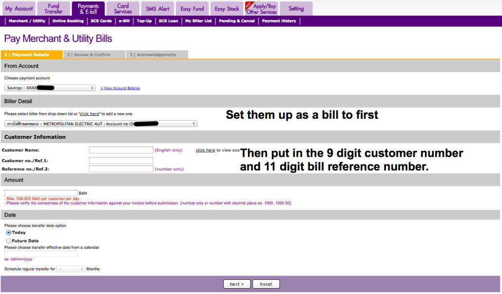Open the SMS Alert section
Viewport: 502px width, 294px height.
[157, 8]
